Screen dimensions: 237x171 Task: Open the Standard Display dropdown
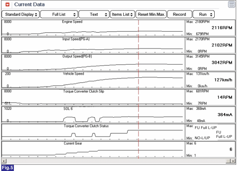pos(21,14)
